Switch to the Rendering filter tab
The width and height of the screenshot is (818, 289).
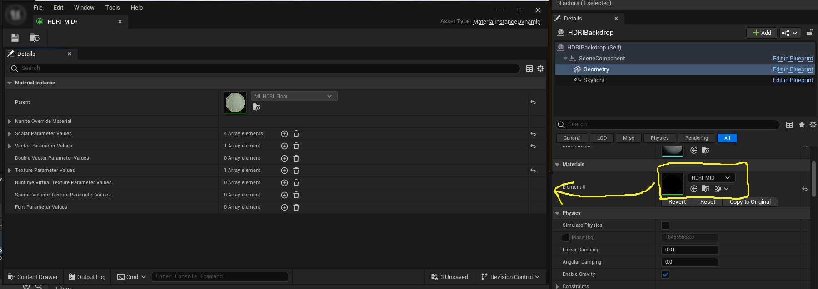(x=696, y=138)
